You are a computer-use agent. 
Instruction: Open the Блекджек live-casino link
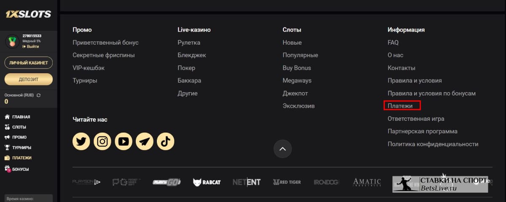(192, 55)
